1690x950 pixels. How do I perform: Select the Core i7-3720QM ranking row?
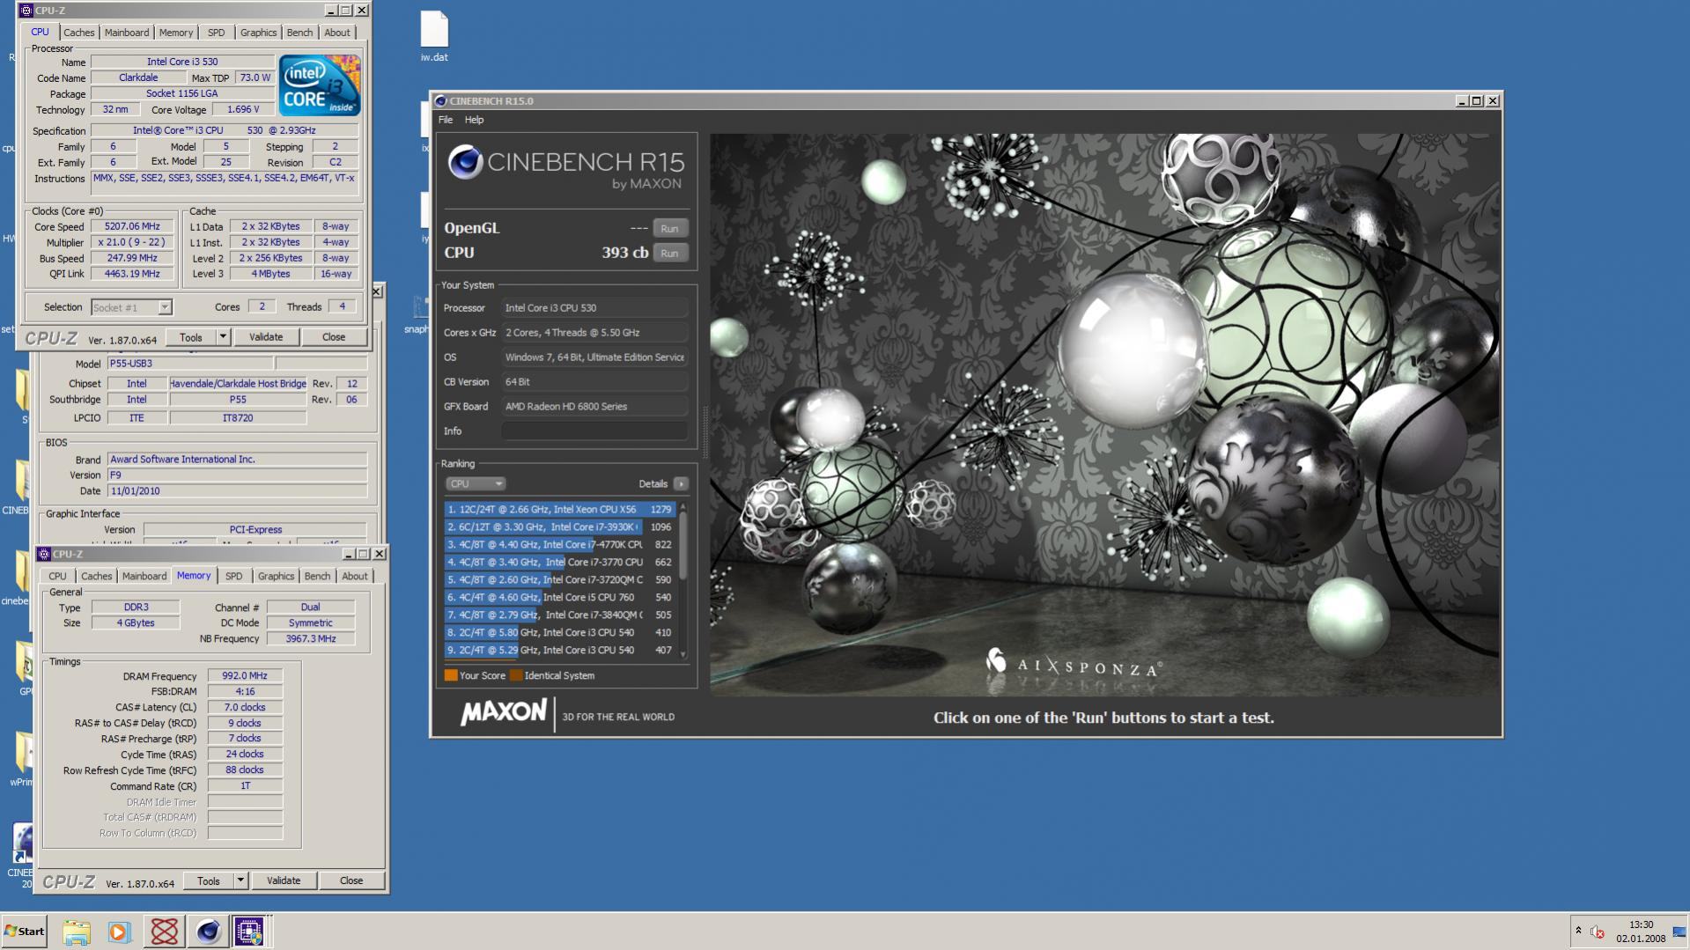[x=560, y=579]
